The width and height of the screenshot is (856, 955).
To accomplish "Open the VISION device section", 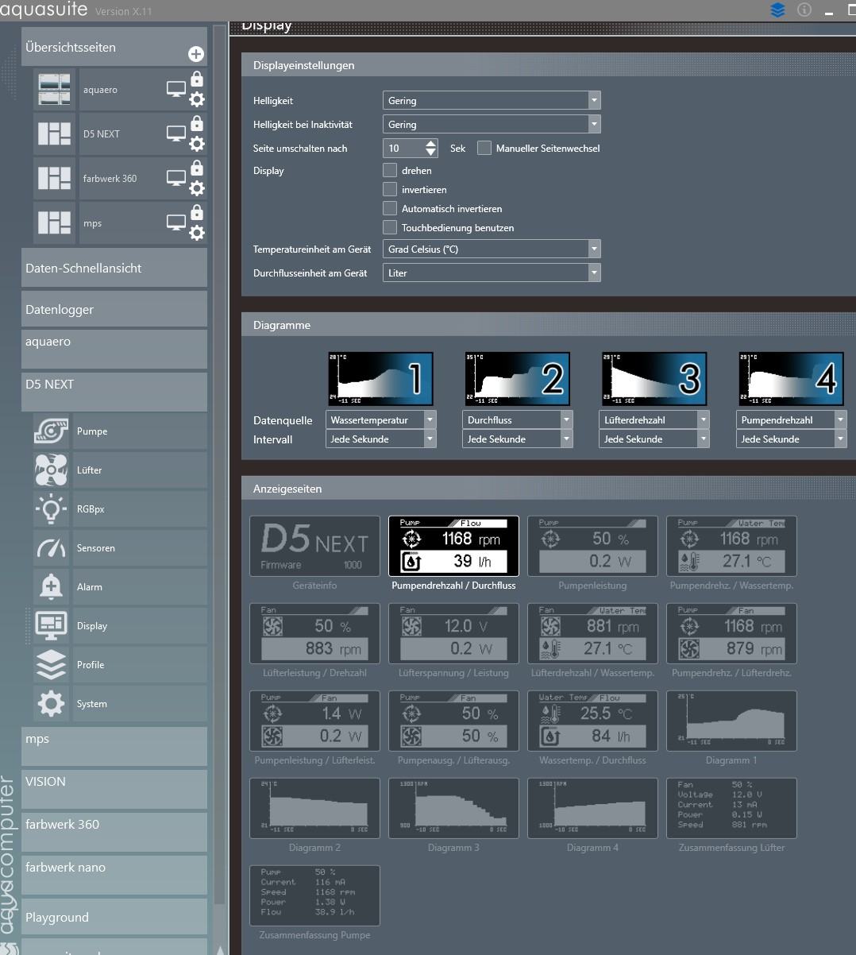I will 114,790.
